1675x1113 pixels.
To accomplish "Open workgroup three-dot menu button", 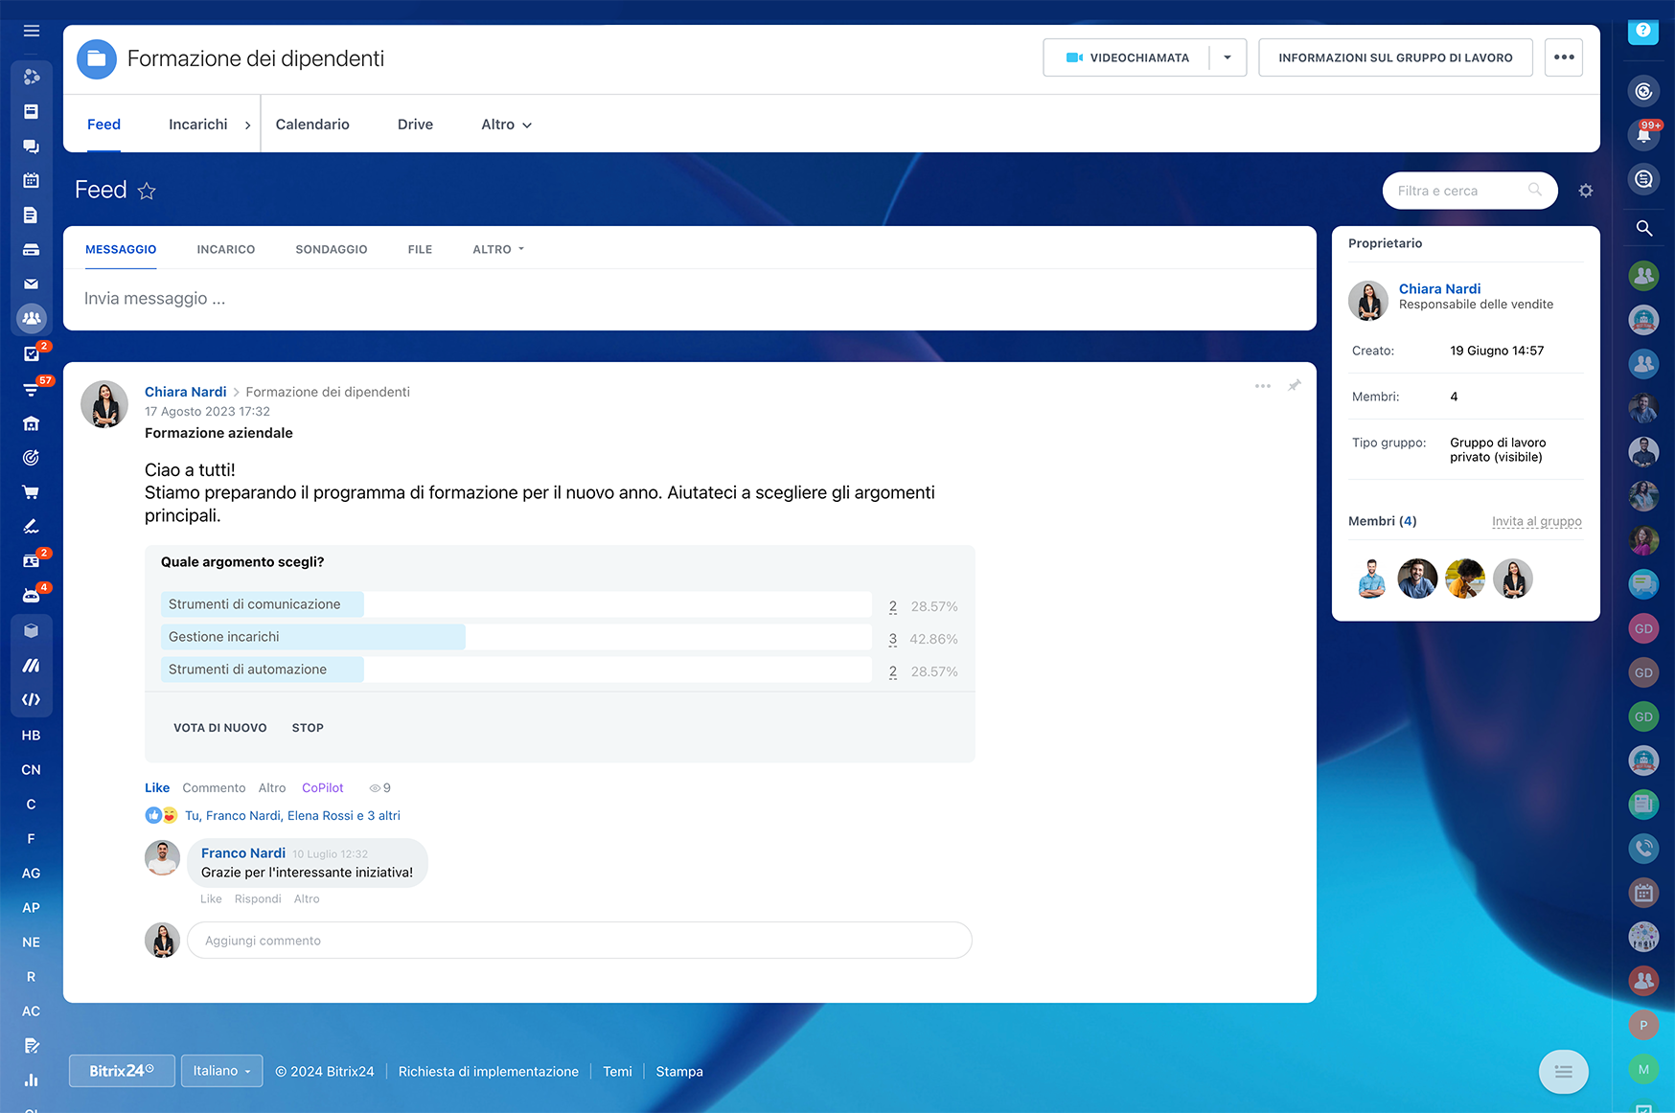I will [x=1564, y=57].
